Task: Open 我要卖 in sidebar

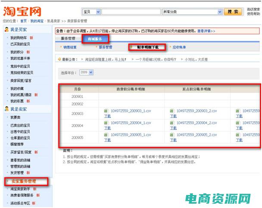Action: tap(15, 118)
